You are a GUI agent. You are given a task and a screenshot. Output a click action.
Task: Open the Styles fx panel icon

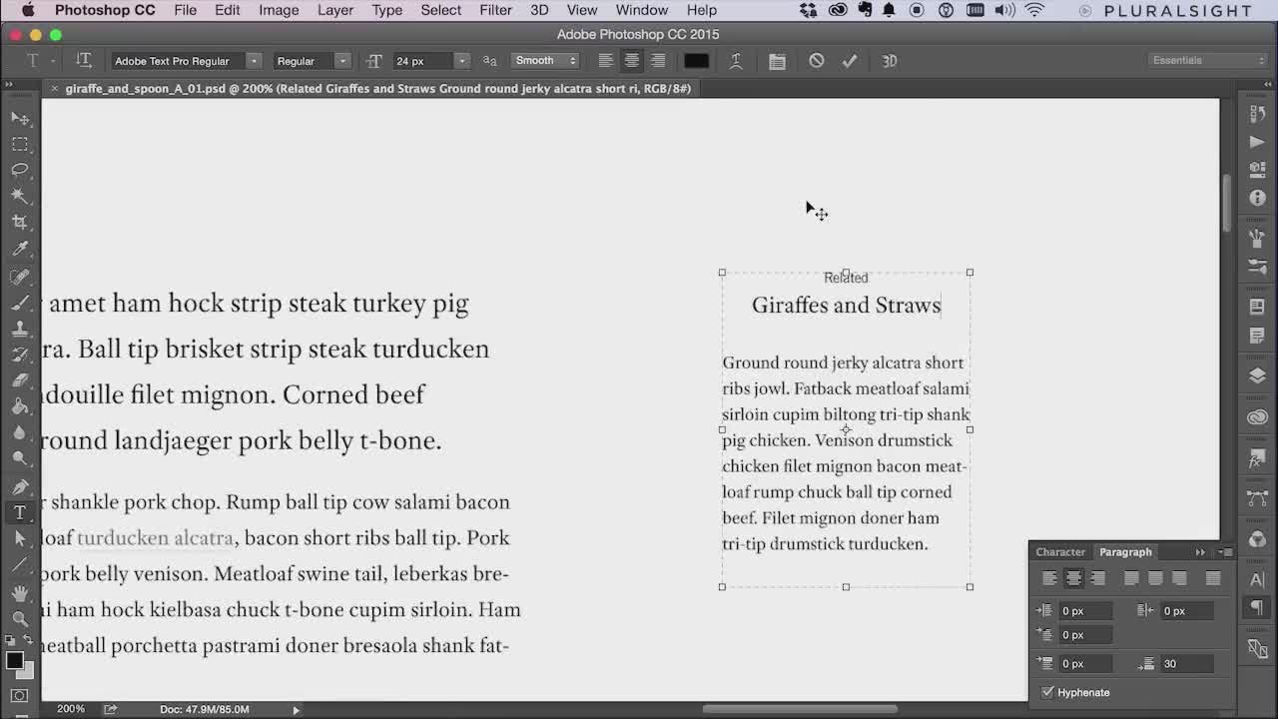coord(1257,459)
